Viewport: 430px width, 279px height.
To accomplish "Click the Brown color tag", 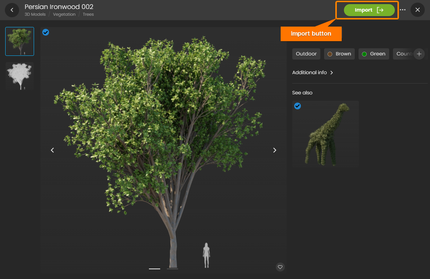I will click(x=339, y=54).
